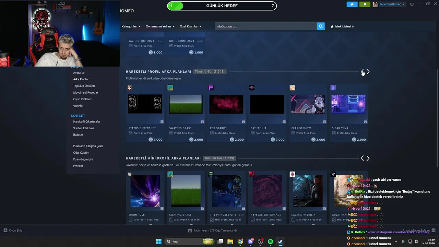Open Hareketli Çıkartmalar in the sidebar

(x=87, y=121)
